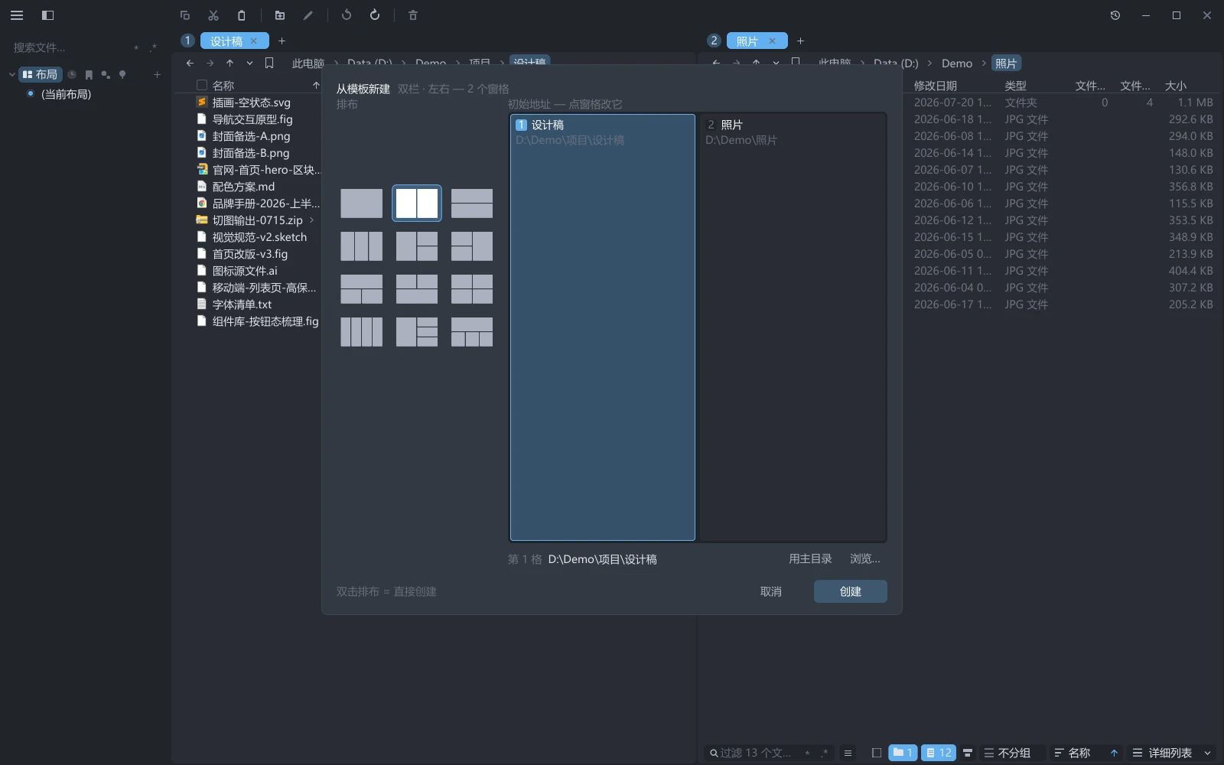This screenshot has height=765, width=1224.
Task: Switch to the 布局 sidebar tab
Action: [40, 74]
